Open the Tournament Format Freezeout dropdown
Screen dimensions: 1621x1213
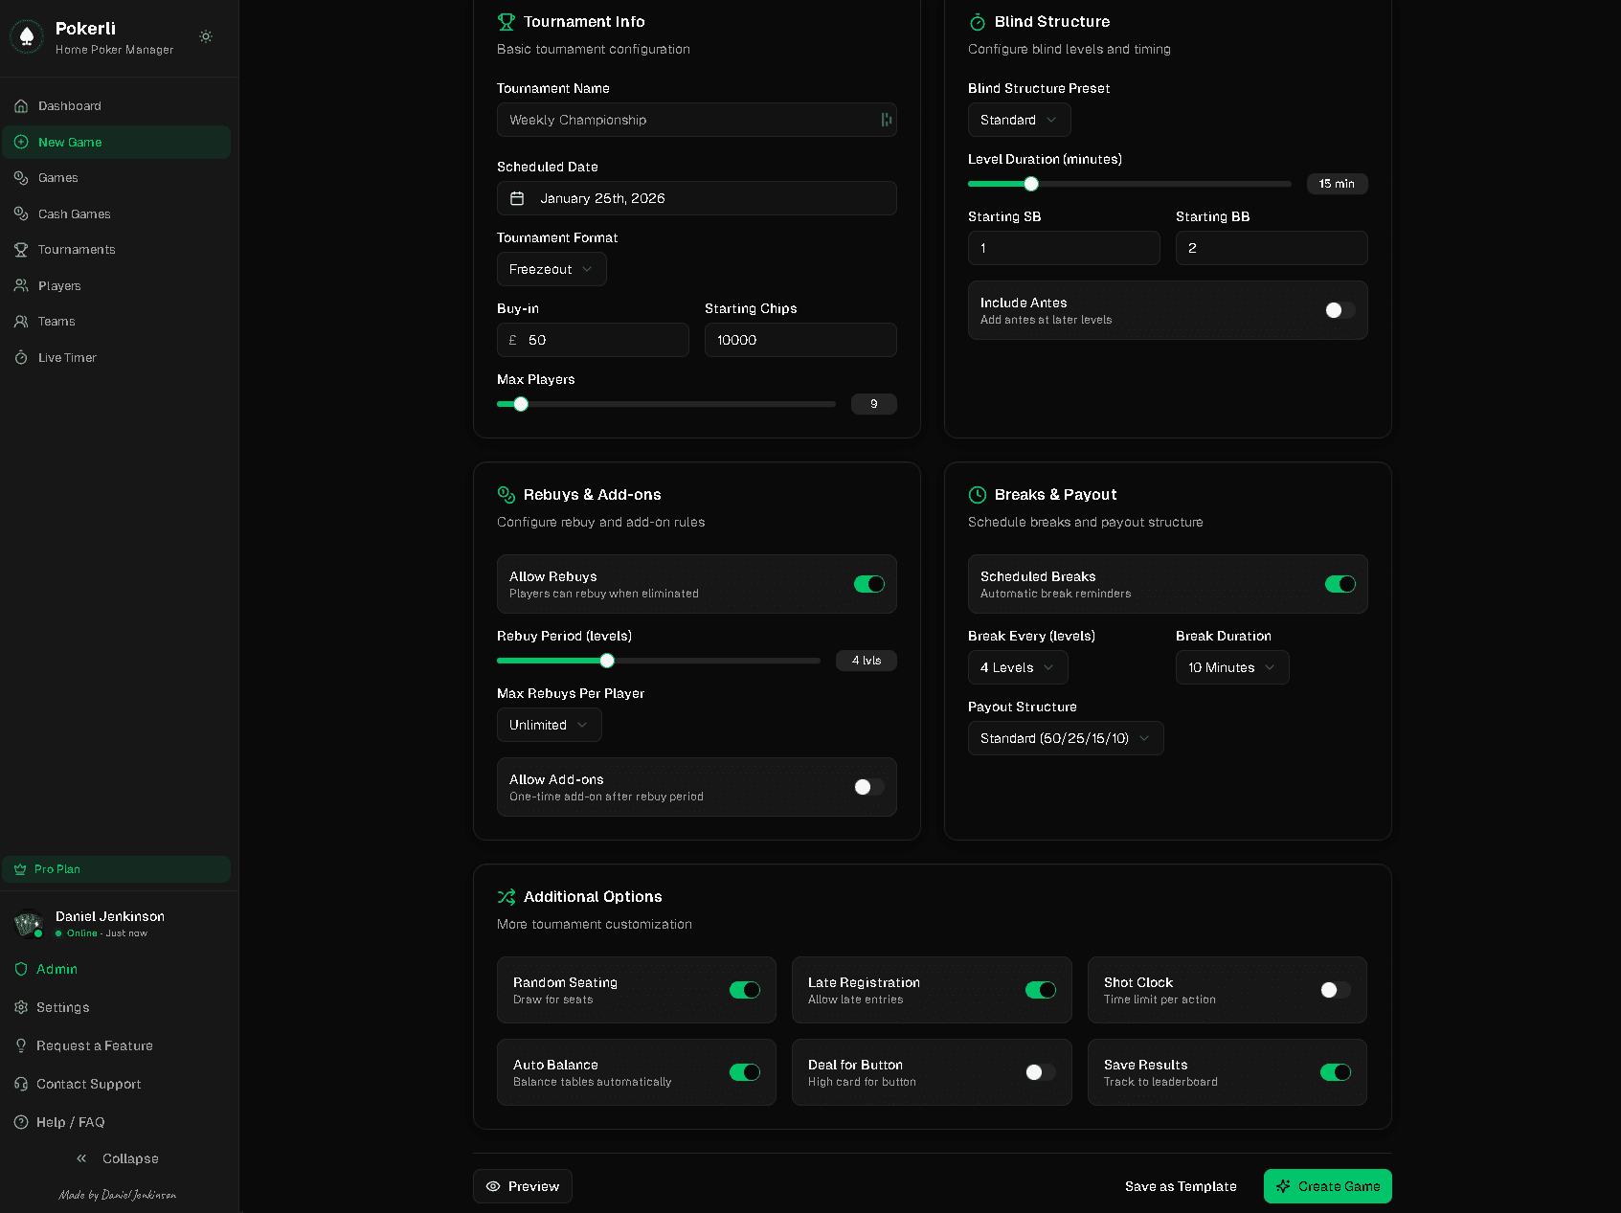pos(552,269)
